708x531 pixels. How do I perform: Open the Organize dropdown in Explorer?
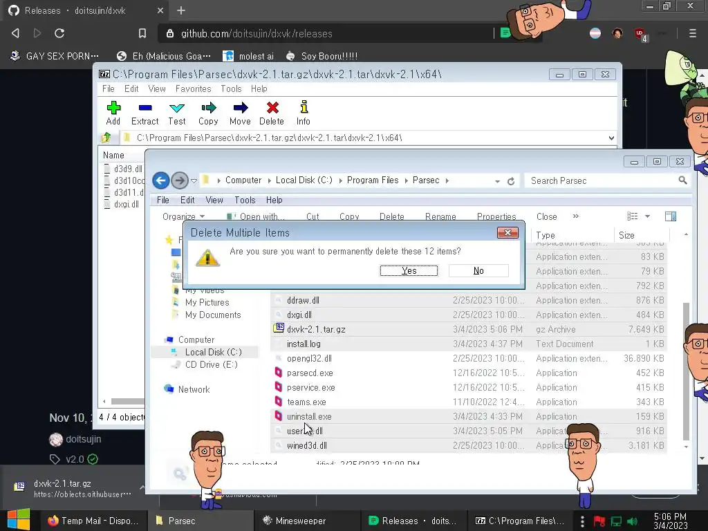183,216
